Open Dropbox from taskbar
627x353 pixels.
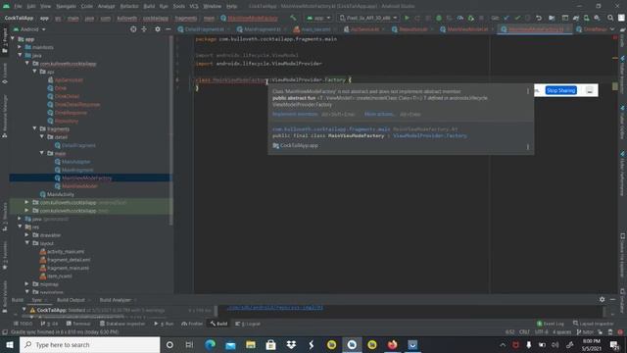291,344
